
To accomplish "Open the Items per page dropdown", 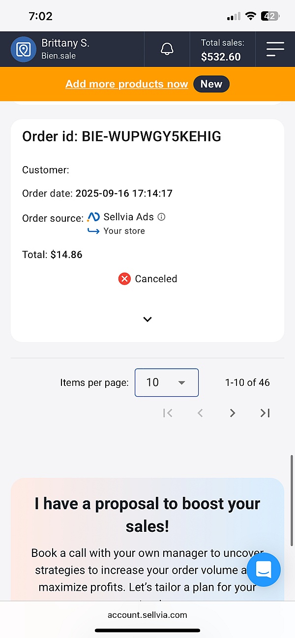I will [167, 382].
